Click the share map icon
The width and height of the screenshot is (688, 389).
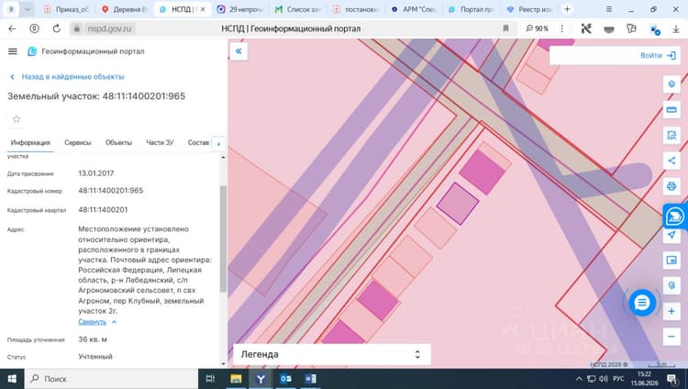tap(671, 161)
